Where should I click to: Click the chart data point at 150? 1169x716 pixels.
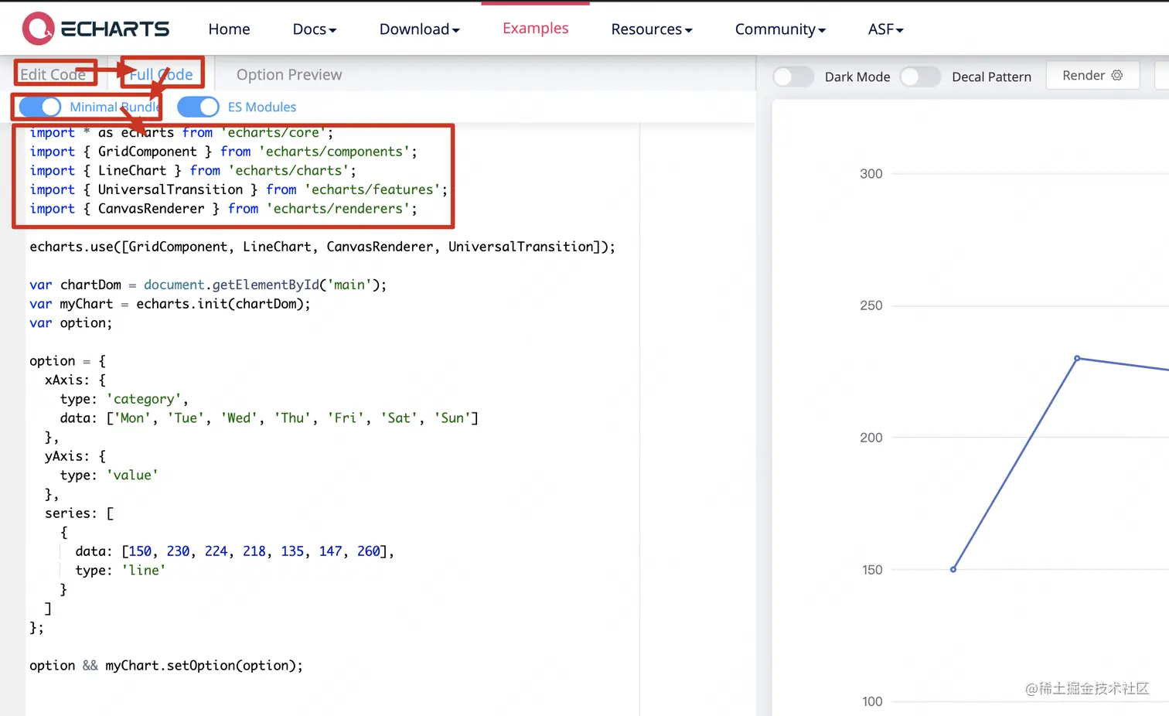coord(953,569)
